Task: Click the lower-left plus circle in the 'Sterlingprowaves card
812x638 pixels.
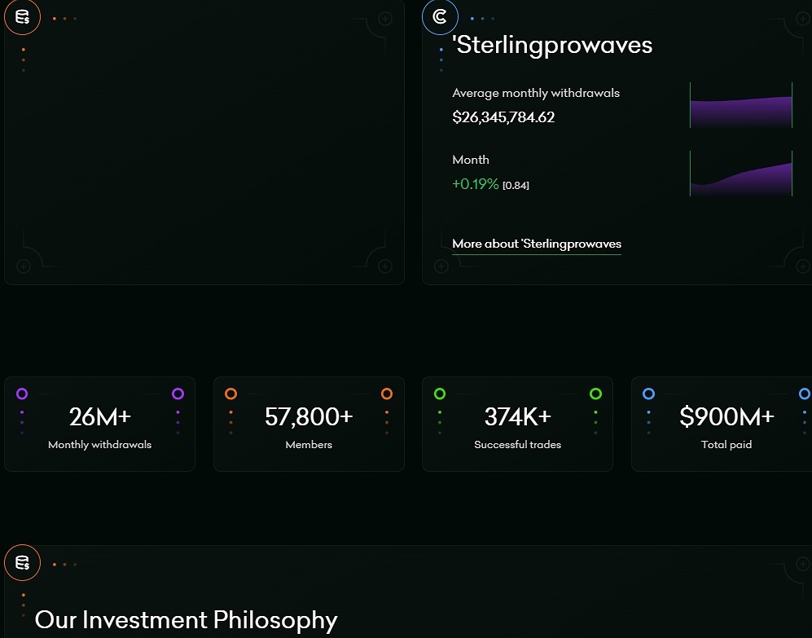Action: (441, 266)
